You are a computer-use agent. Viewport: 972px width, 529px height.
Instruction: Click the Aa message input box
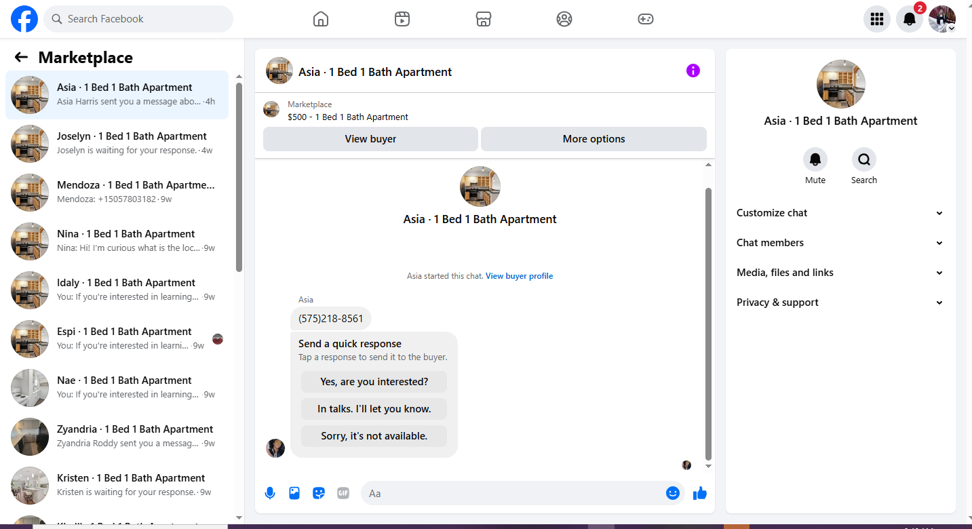[x=522, y=493]
